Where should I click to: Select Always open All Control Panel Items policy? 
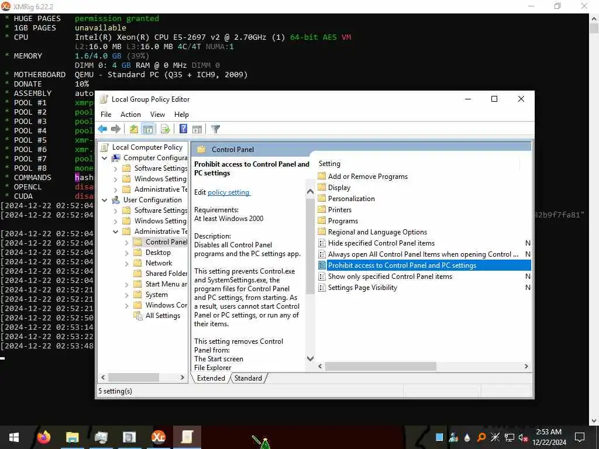point(423,254)
